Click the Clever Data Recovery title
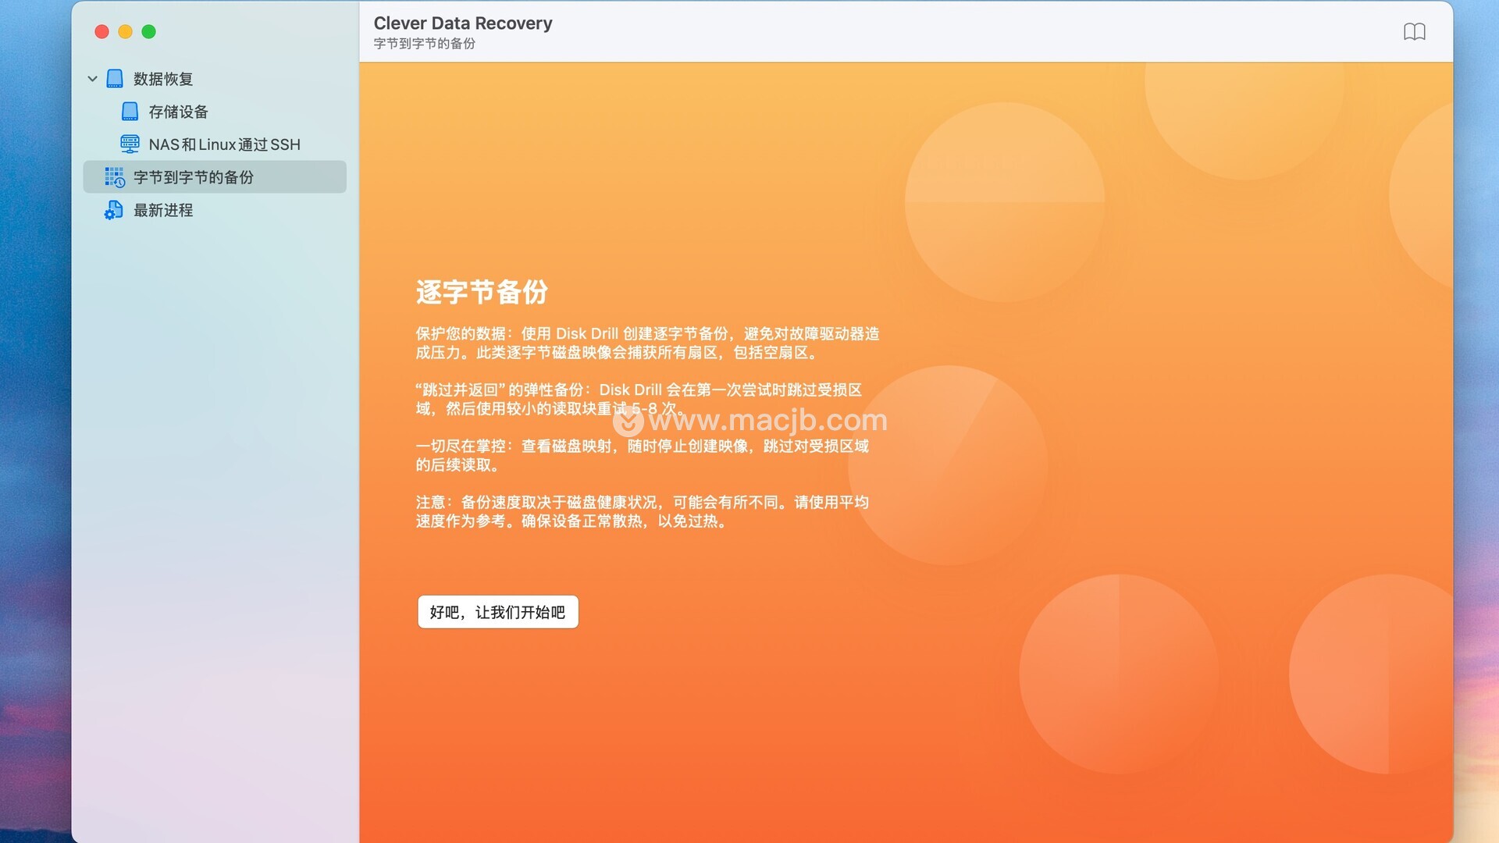This screenshot has width=1499, height=843. tap(462, 23)
